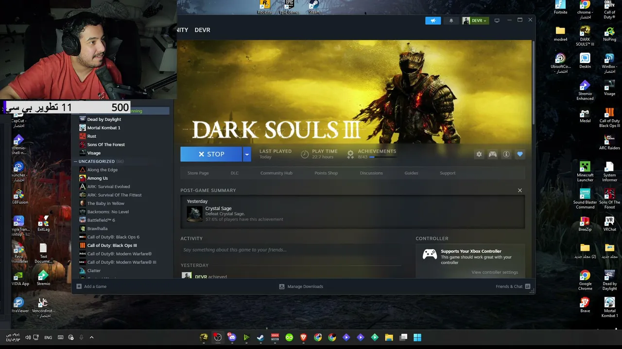Open the Google Chrome desktop shortcut

click(x=585, y=280)
